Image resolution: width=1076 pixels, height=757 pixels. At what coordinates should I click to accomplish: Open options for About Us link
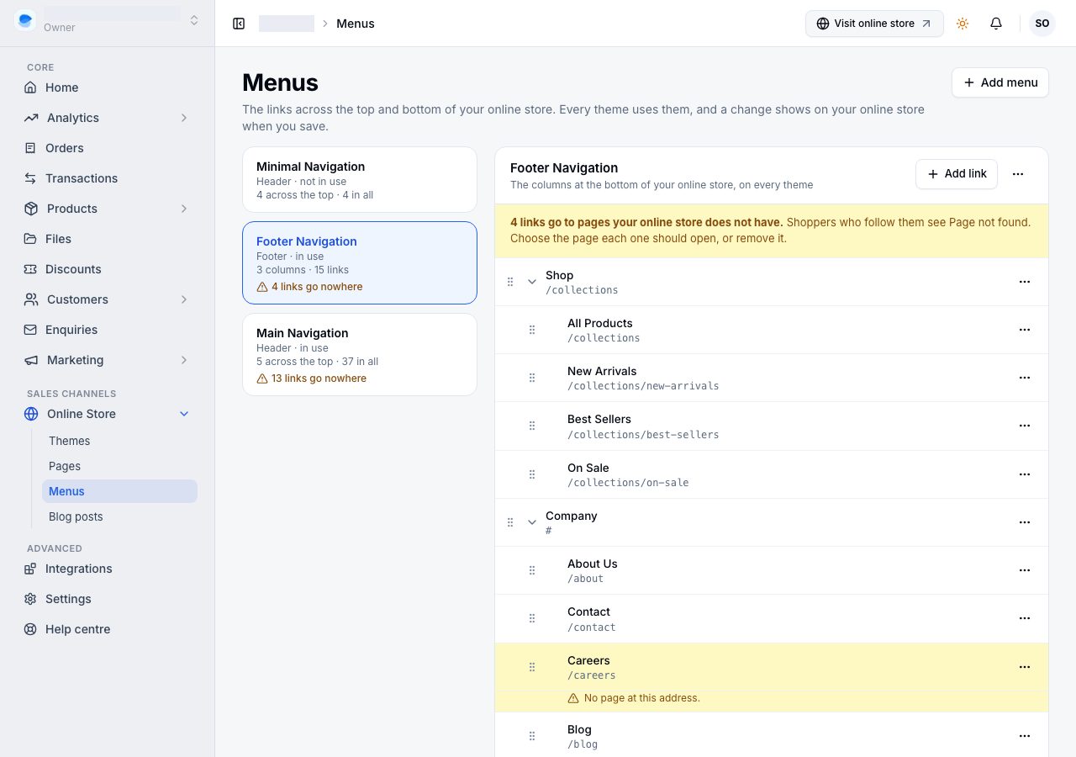1025,570
